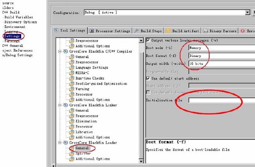Open the Configuration dropdown arrow
Image resolution: width=255 pixels, height=167 pixels.
pos(248,12)
